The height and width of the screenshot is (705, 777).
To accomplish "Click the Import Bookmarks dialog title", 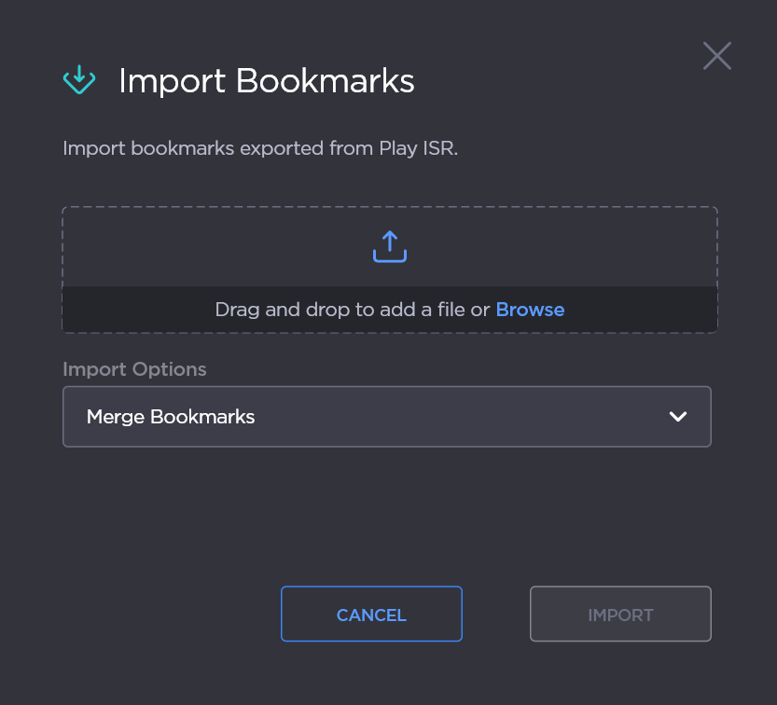I will 265,81.
